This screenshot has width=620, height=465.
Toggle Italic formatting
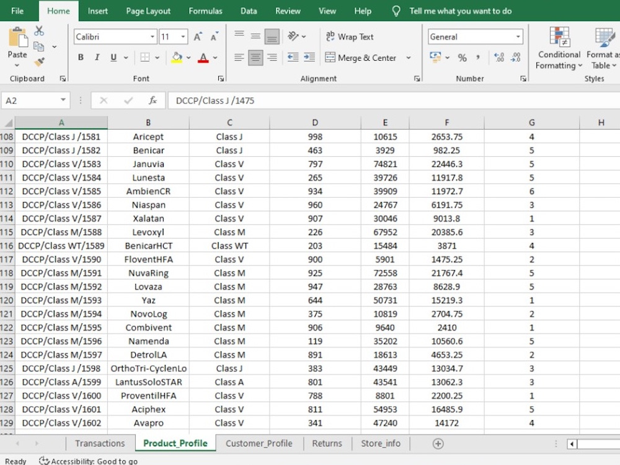97,57
